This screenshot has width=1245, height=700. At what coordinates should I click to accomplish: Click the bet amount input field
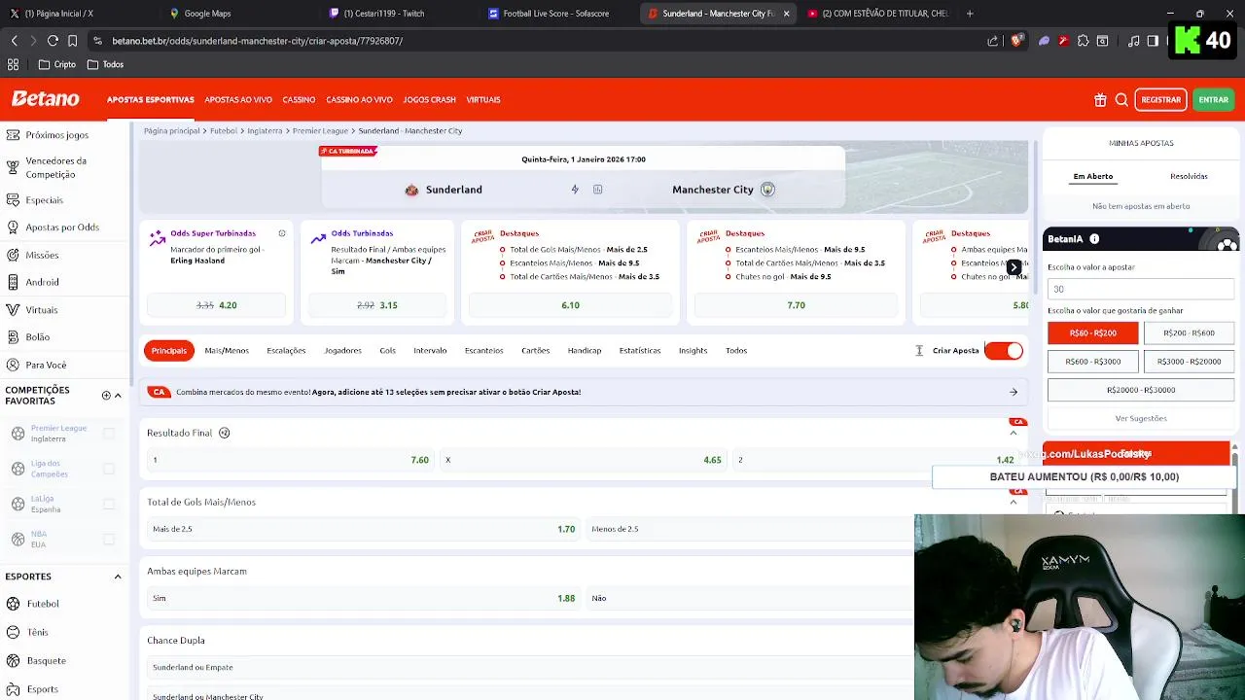coord(1141,289)
